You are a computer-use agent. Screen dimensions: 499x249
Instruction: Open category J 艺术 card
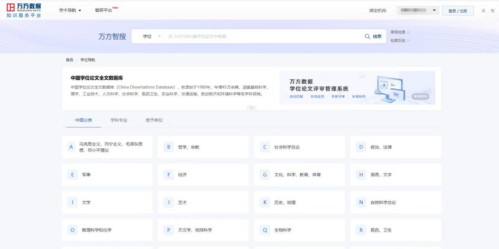click(x=203, y=202)
